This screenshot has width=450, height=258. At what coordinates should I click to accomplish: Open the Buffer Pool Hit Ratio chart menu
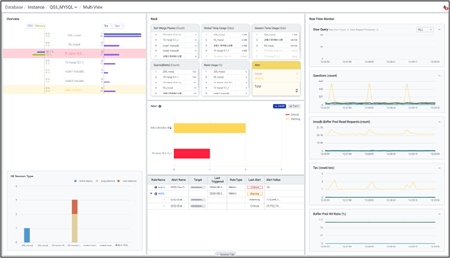tap(439, 213)
